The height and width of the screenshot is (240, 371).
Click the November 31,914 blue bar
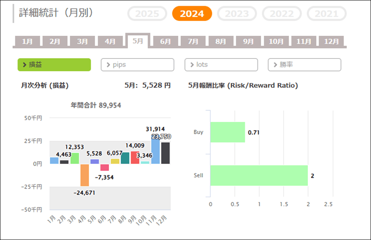point(155,149)
